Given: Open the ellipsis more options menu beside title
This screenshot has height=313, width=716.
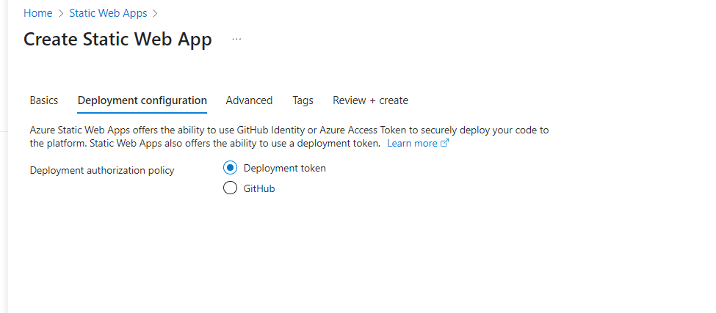Looking at the screenshot, I should tap(236, 40).
